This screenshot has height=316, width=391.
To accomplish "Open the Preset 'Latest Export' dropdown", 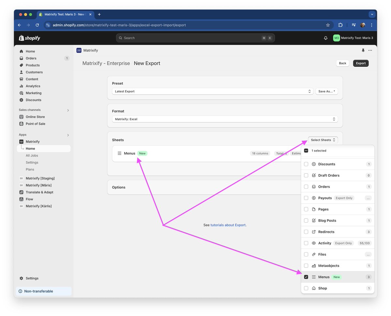I will (213, 91).
